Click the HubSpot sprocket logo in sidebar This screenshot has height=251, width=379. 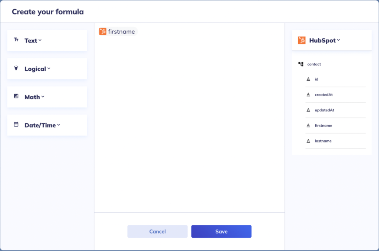tap(301, 40)
